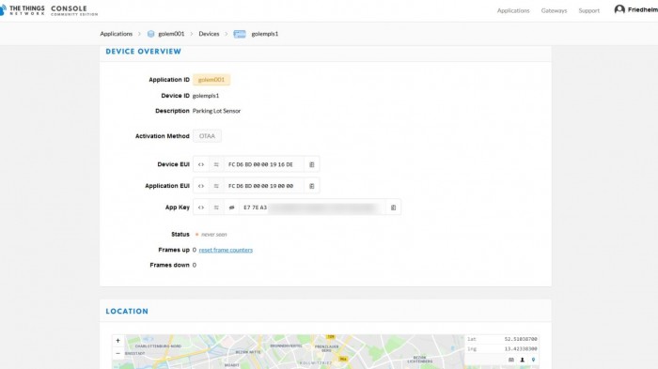The height and width of the screenshot is (369, 658).
Task: Click the reset frame counters link
Action: 226,250
